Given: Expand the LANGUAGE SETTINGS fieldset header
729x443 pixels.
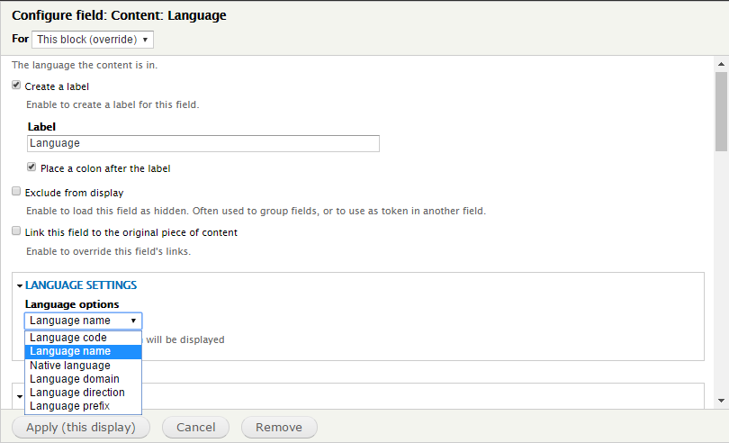Looking at the screenshot, I should point(81,285).
